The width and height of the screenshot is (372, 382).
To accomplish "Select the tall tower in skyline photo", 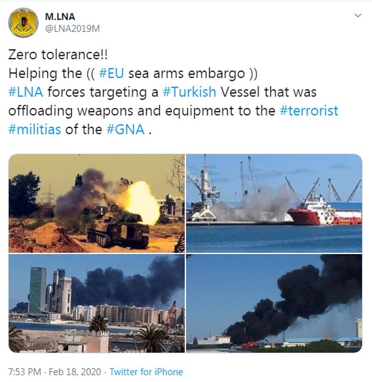I will pos(38,290).
